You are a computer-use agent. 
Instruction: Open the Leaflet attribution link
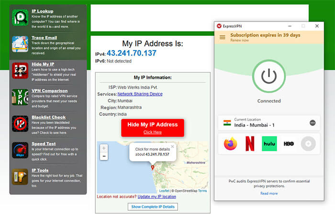[x=164, y=191]
